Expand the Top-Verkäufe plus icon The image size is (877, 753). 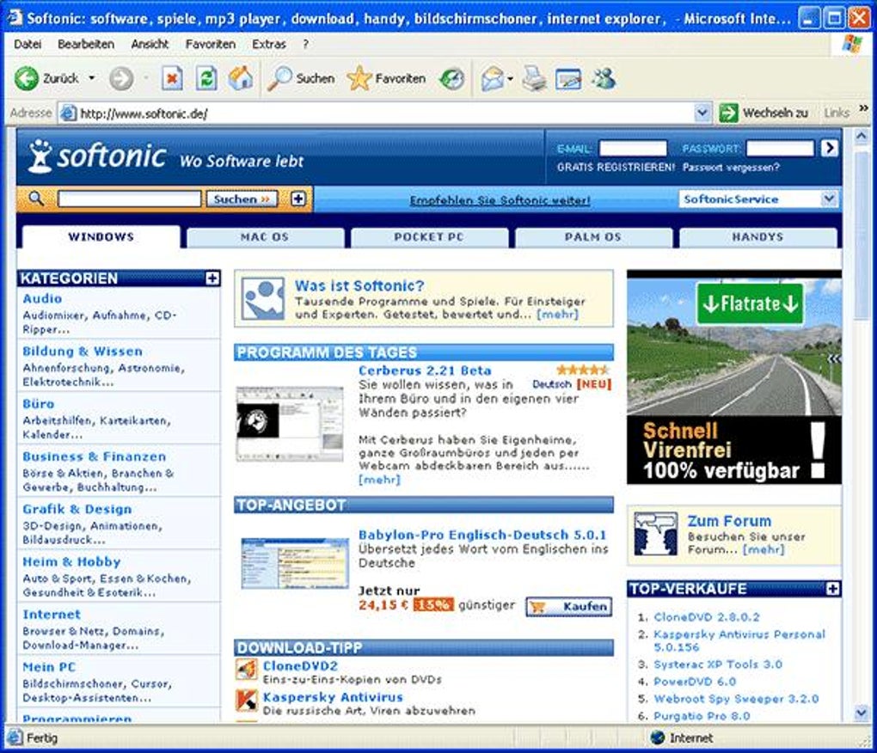(833, 589)
